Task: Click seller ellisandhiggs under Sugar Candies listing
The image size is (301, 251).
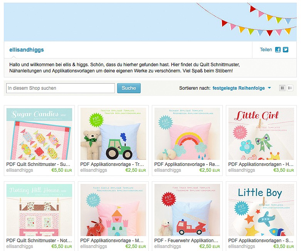Action: [x=20, y=170]
